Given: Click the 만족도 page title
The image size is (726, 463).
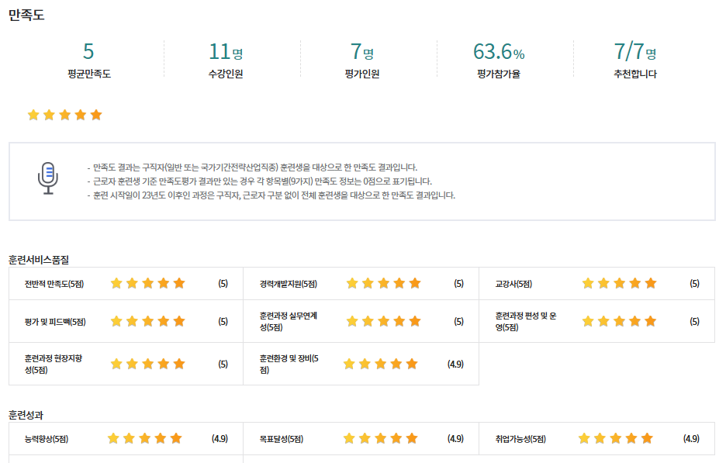Looking at the screenshot, I should [x=26, y=15].
